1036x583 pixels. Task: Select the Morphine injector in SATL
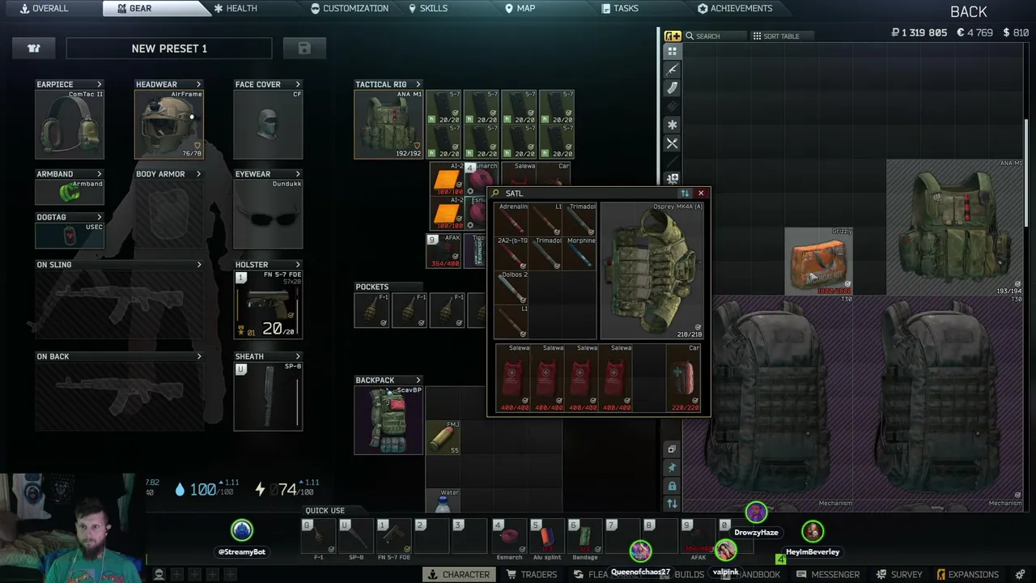pos(580,253)
